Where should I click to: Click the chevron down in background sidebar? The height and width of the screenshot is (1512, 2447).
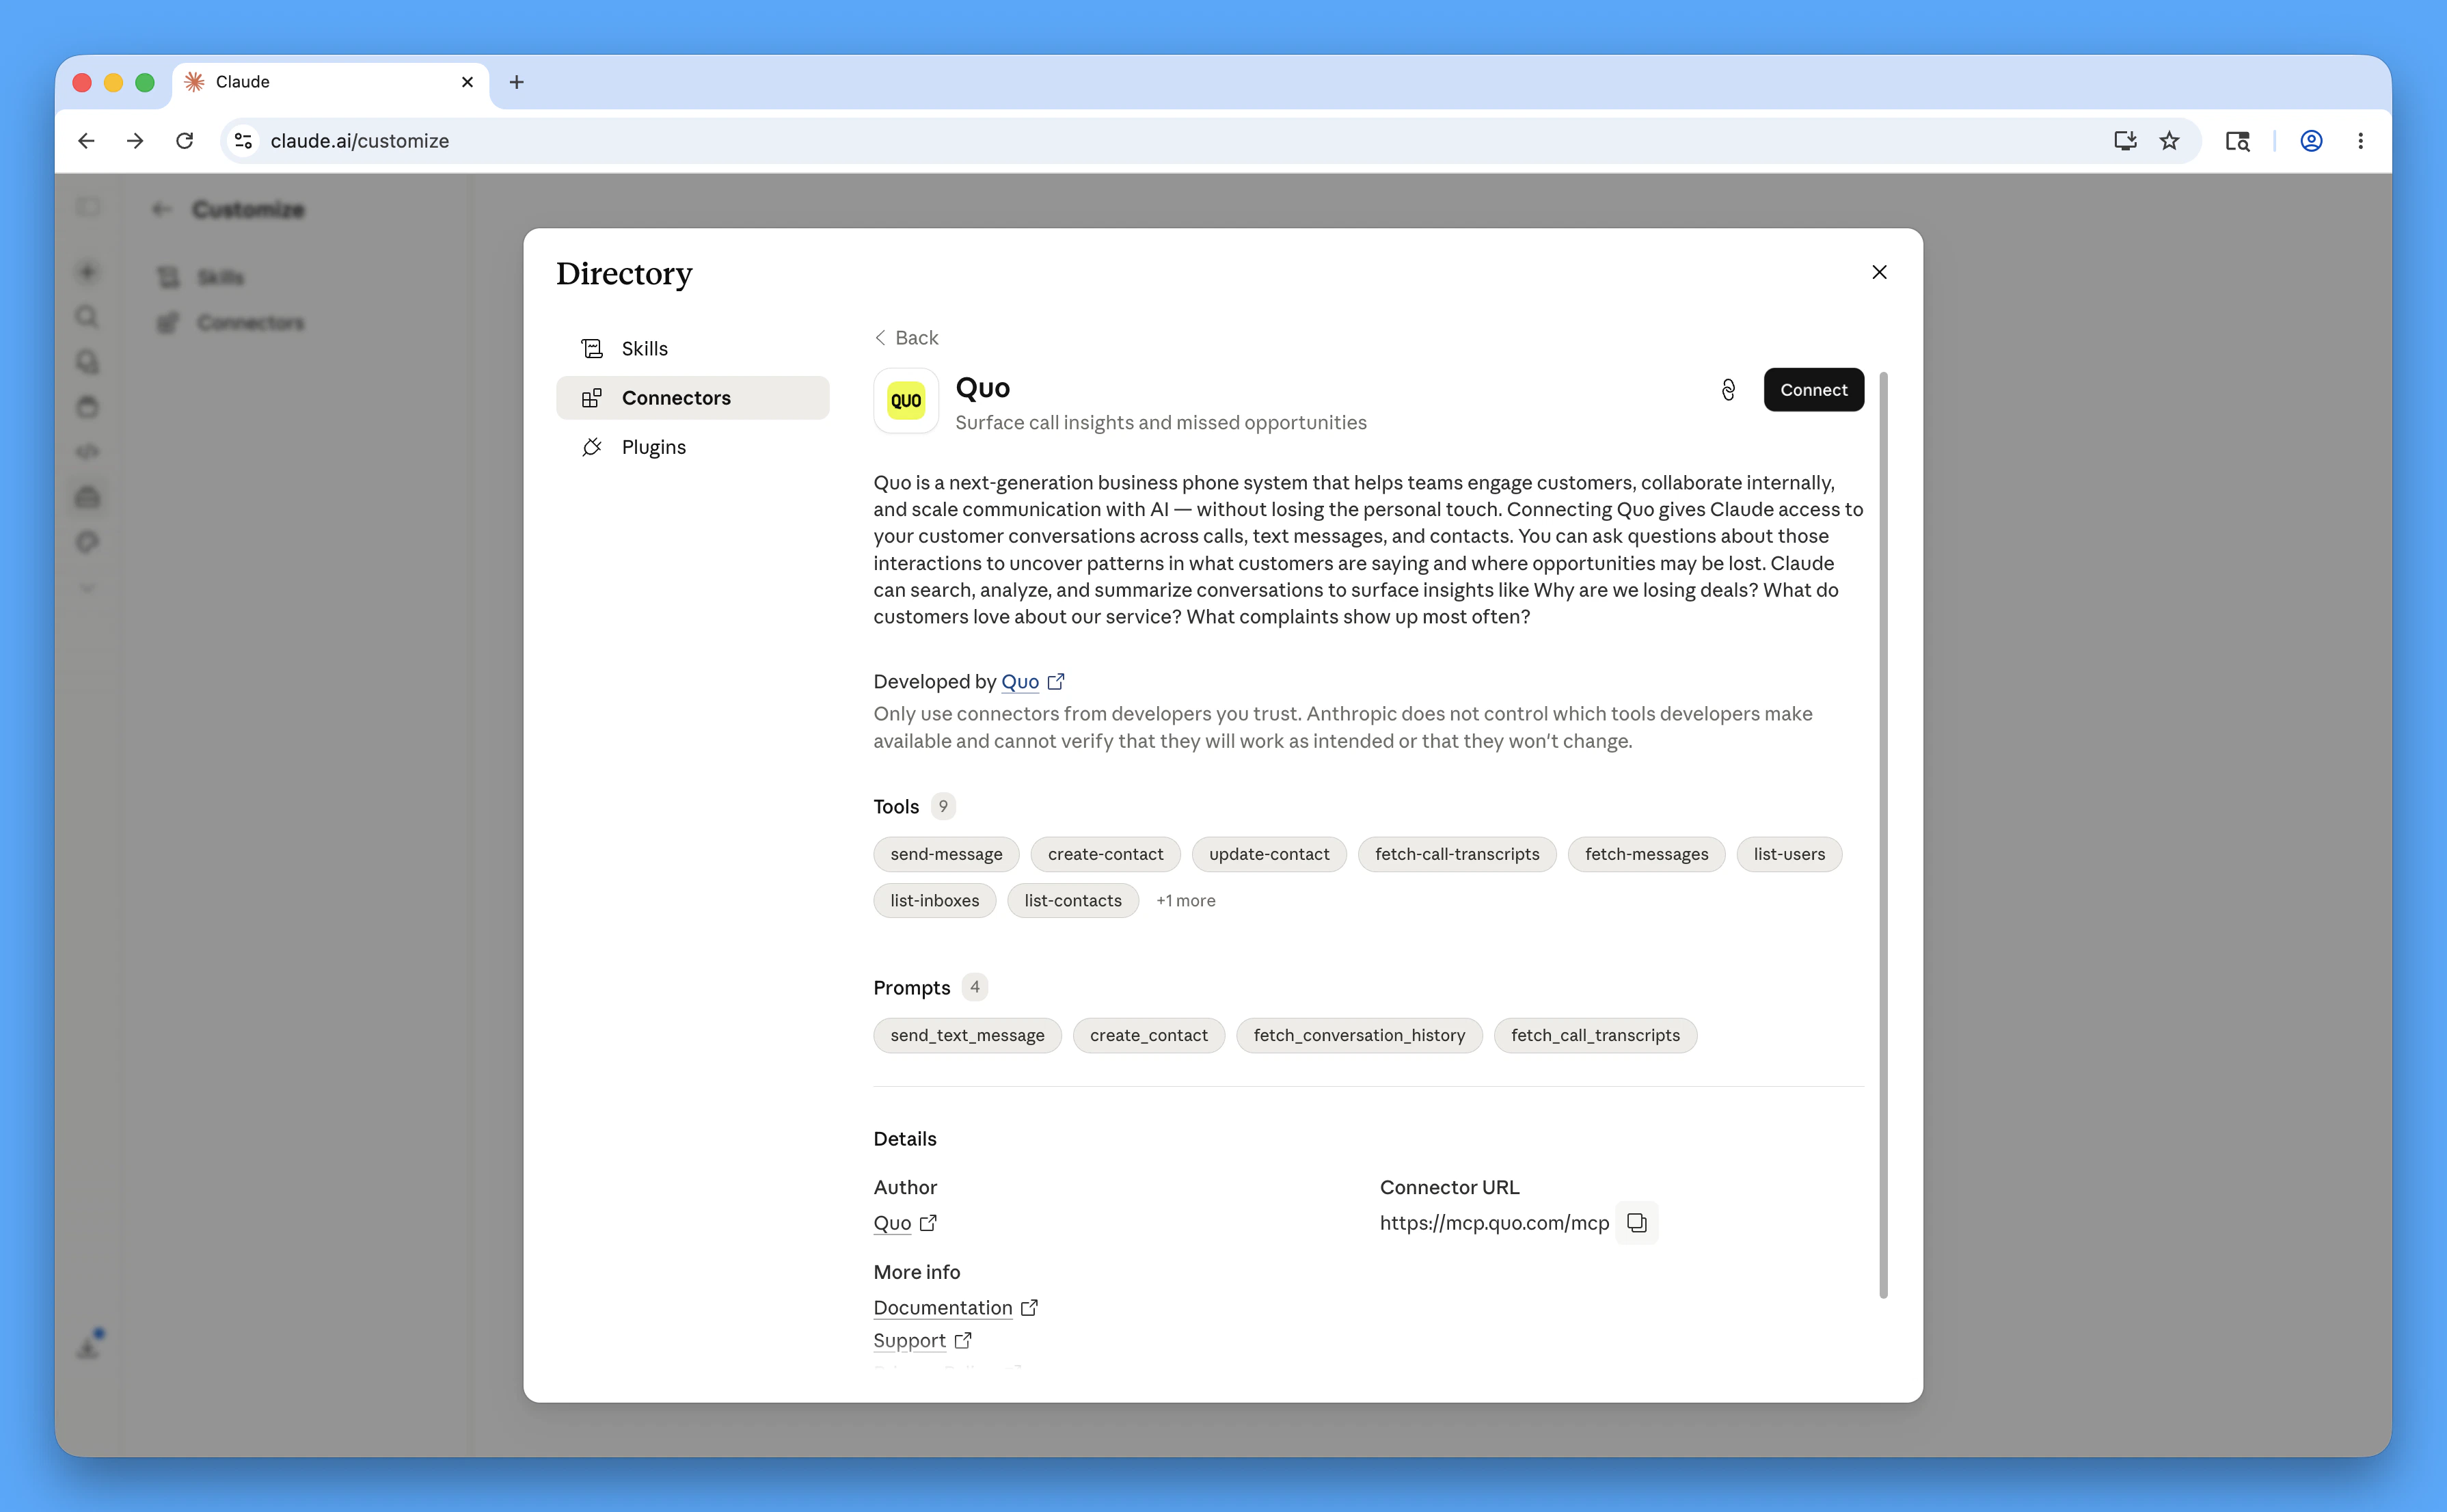(x=87, y=588)
